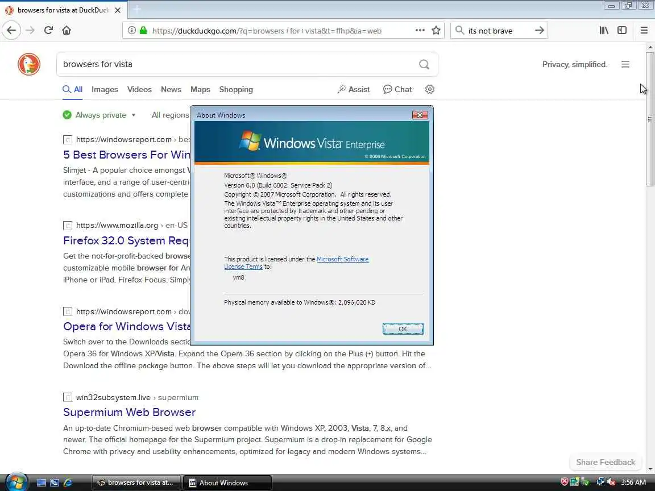Click Show Desktop quick launch icon
The width and height of the screenshot is (655, 491).
click(42, 482)
